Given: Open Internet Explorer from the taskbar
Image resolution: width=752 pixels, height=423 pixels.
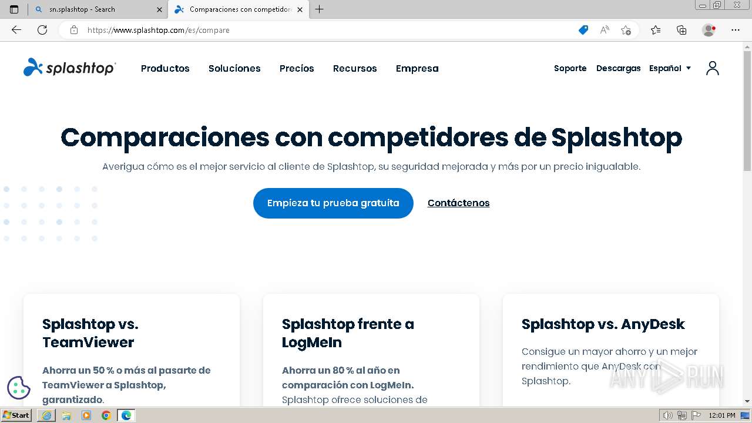Looking at the screenshot, I should pos(46,415).
